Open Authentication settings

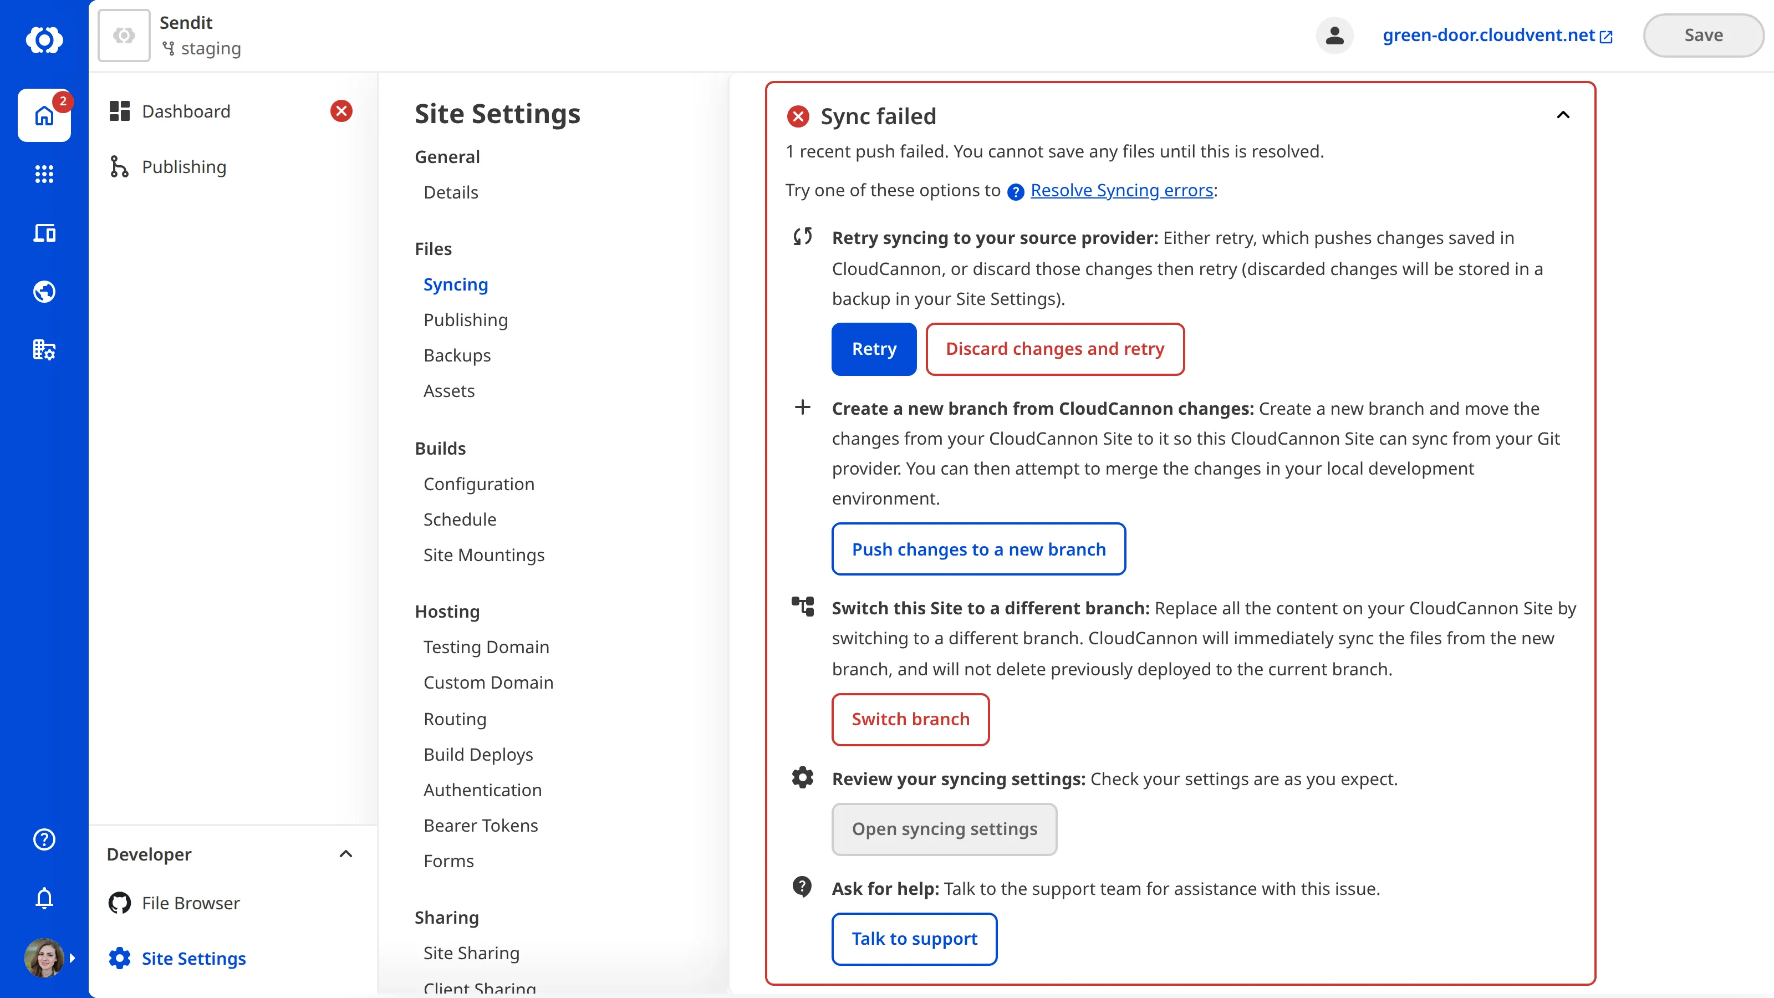click(482, 790)
